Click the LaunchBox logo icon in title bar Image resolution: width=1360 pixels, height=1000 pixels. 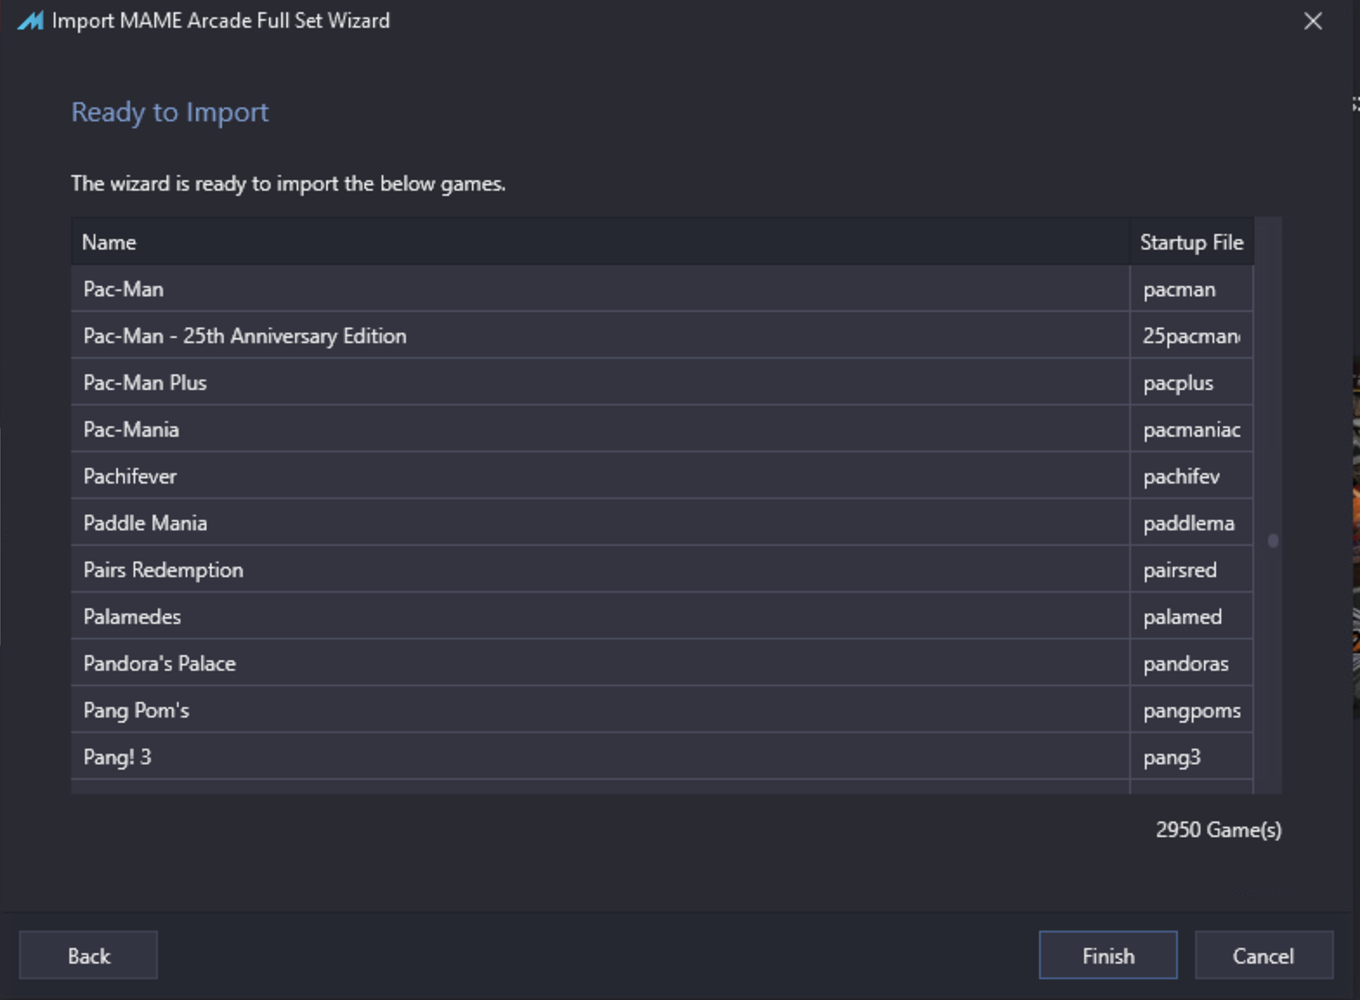[30, 21]
